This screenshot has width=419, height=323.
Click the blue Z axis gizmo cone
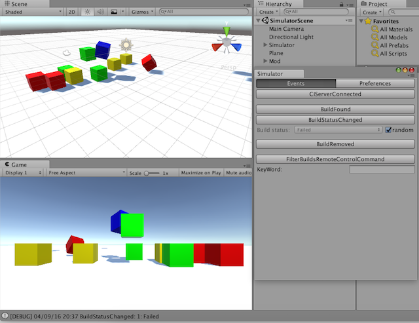coord(236,47)
